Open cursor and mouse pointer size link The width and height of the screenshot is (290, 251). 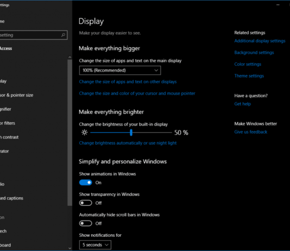tap(137, 93)
